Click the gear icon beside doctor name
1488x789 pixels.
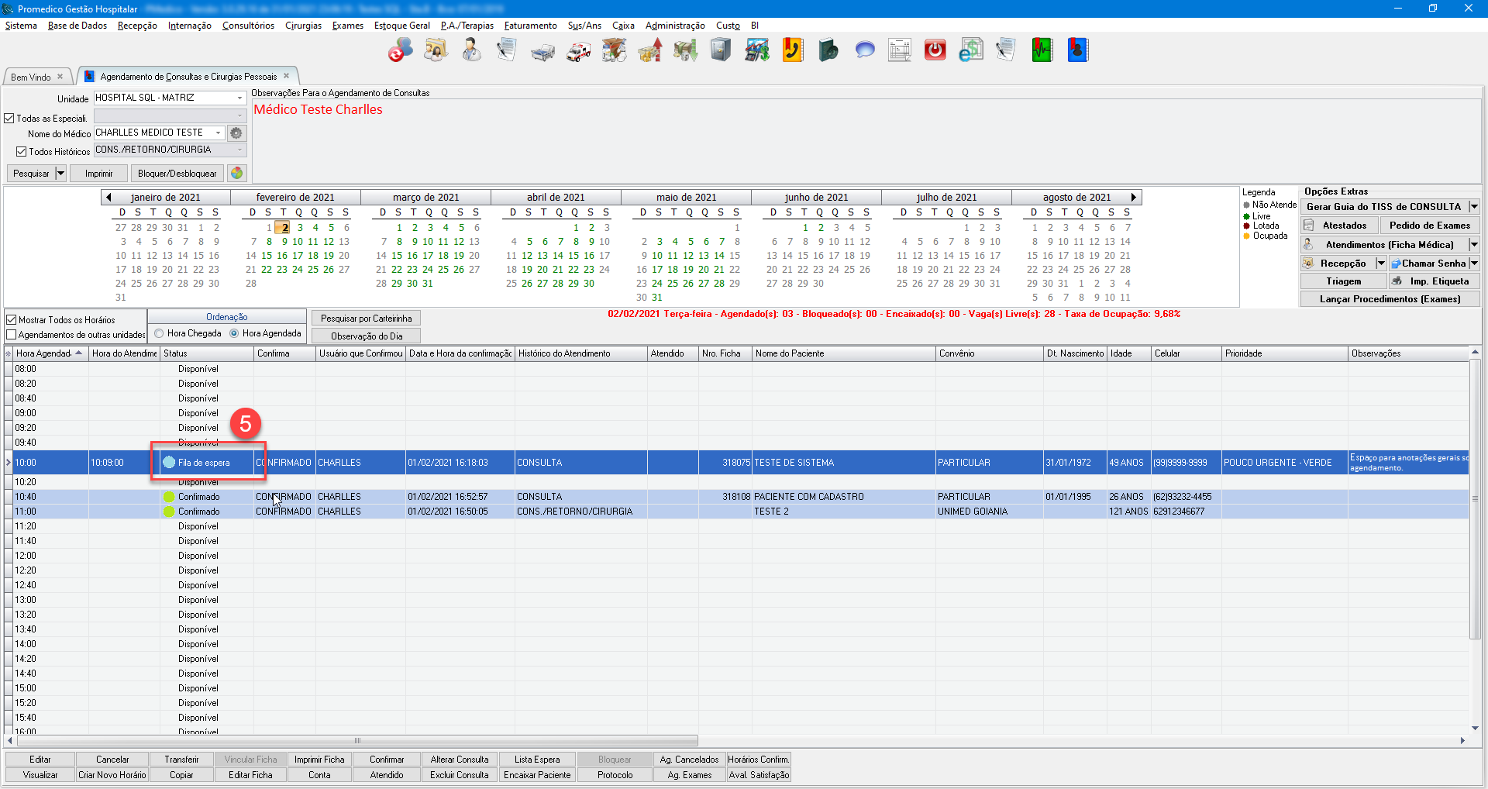tap(236, 133)
